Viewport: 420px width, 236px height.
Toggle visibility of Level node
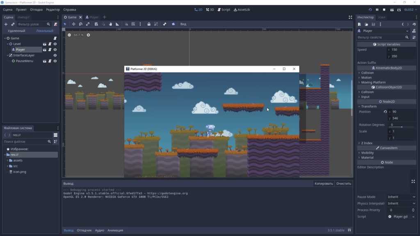click(x=55, y=44)
